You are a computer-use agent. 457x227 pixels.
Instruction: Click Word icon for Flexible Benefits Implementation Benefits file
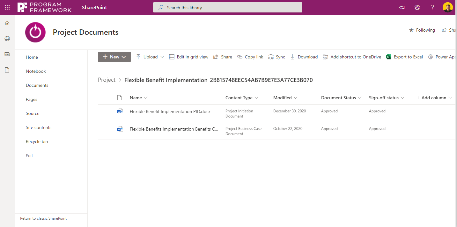(x=120, y=129)
